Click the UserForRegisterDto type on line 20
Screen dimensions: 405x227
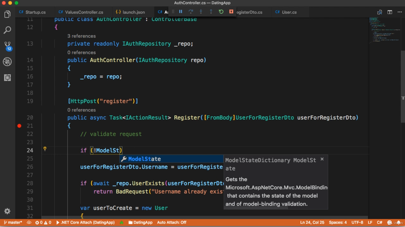click(x=264, y=118)
